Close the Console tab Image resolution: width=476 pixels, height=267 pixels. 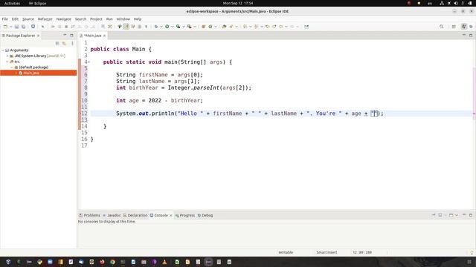click(x=170, y=216)
